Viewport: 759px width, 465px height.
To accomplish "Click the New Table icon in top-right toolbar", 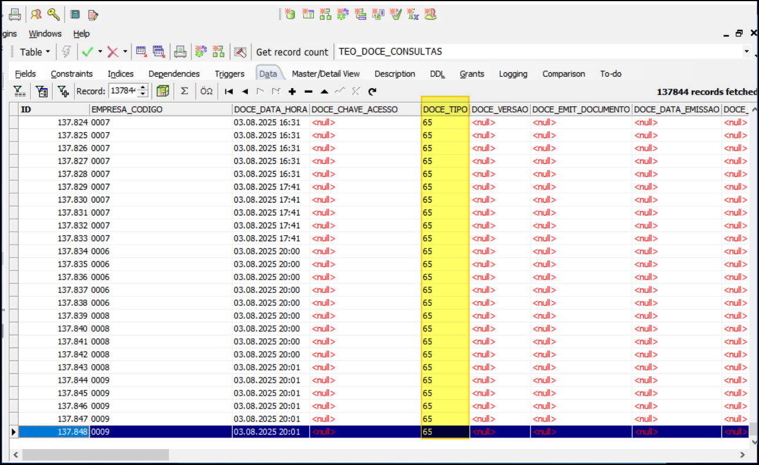I will (x=308, y=14).
